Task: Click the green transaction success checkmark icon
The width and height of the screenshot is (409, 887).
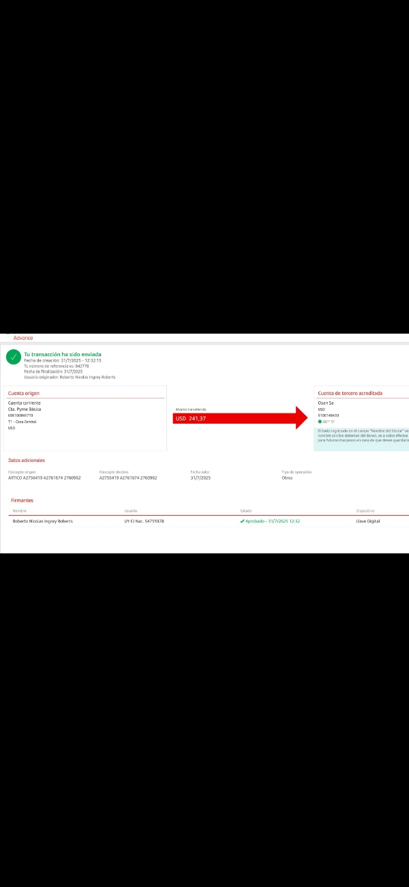Action: [14, 357]
